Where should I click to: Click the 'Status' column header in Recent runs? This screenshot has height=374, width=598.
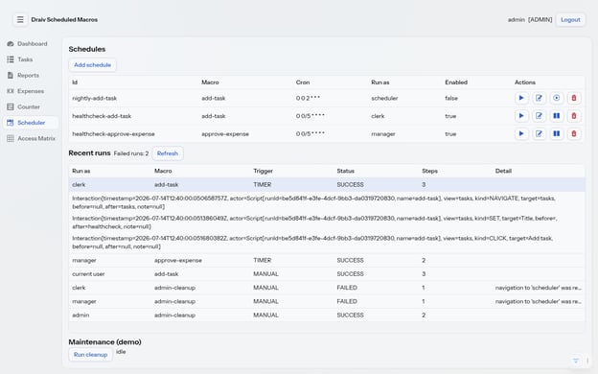coord(346,171)
